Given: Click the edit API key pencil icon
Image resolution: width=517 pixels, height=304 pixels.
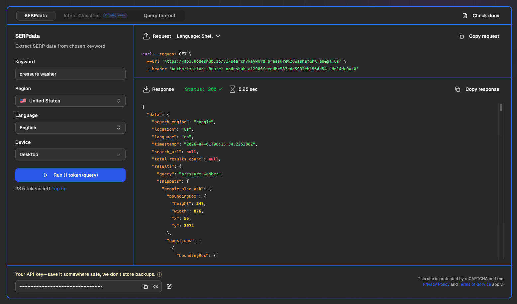Looking at the screenshot, I should (169, 286).
